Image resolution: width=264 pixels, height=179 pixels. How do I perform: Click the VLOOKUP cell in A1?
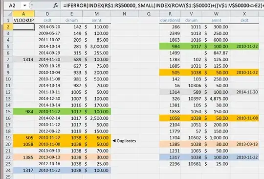point(24,20)
